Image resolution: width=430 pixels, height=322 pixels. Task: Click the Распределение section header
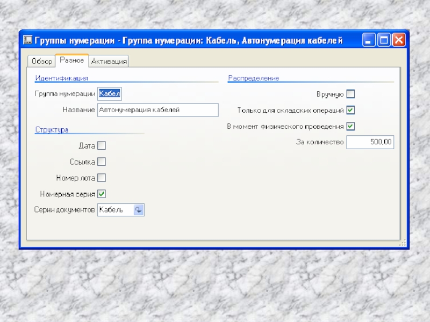(x=254, y=78)
